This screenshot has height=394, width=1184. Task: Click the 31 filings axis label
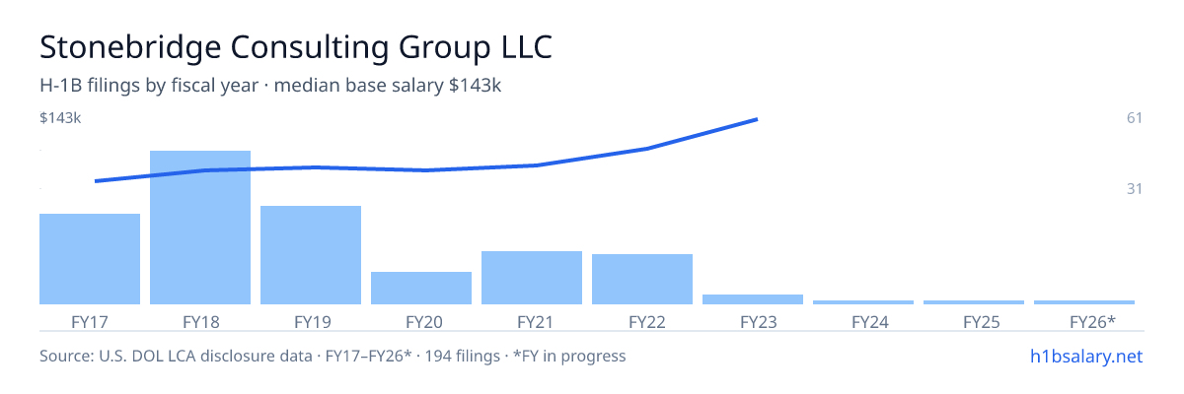click(x=1135, y=188)
